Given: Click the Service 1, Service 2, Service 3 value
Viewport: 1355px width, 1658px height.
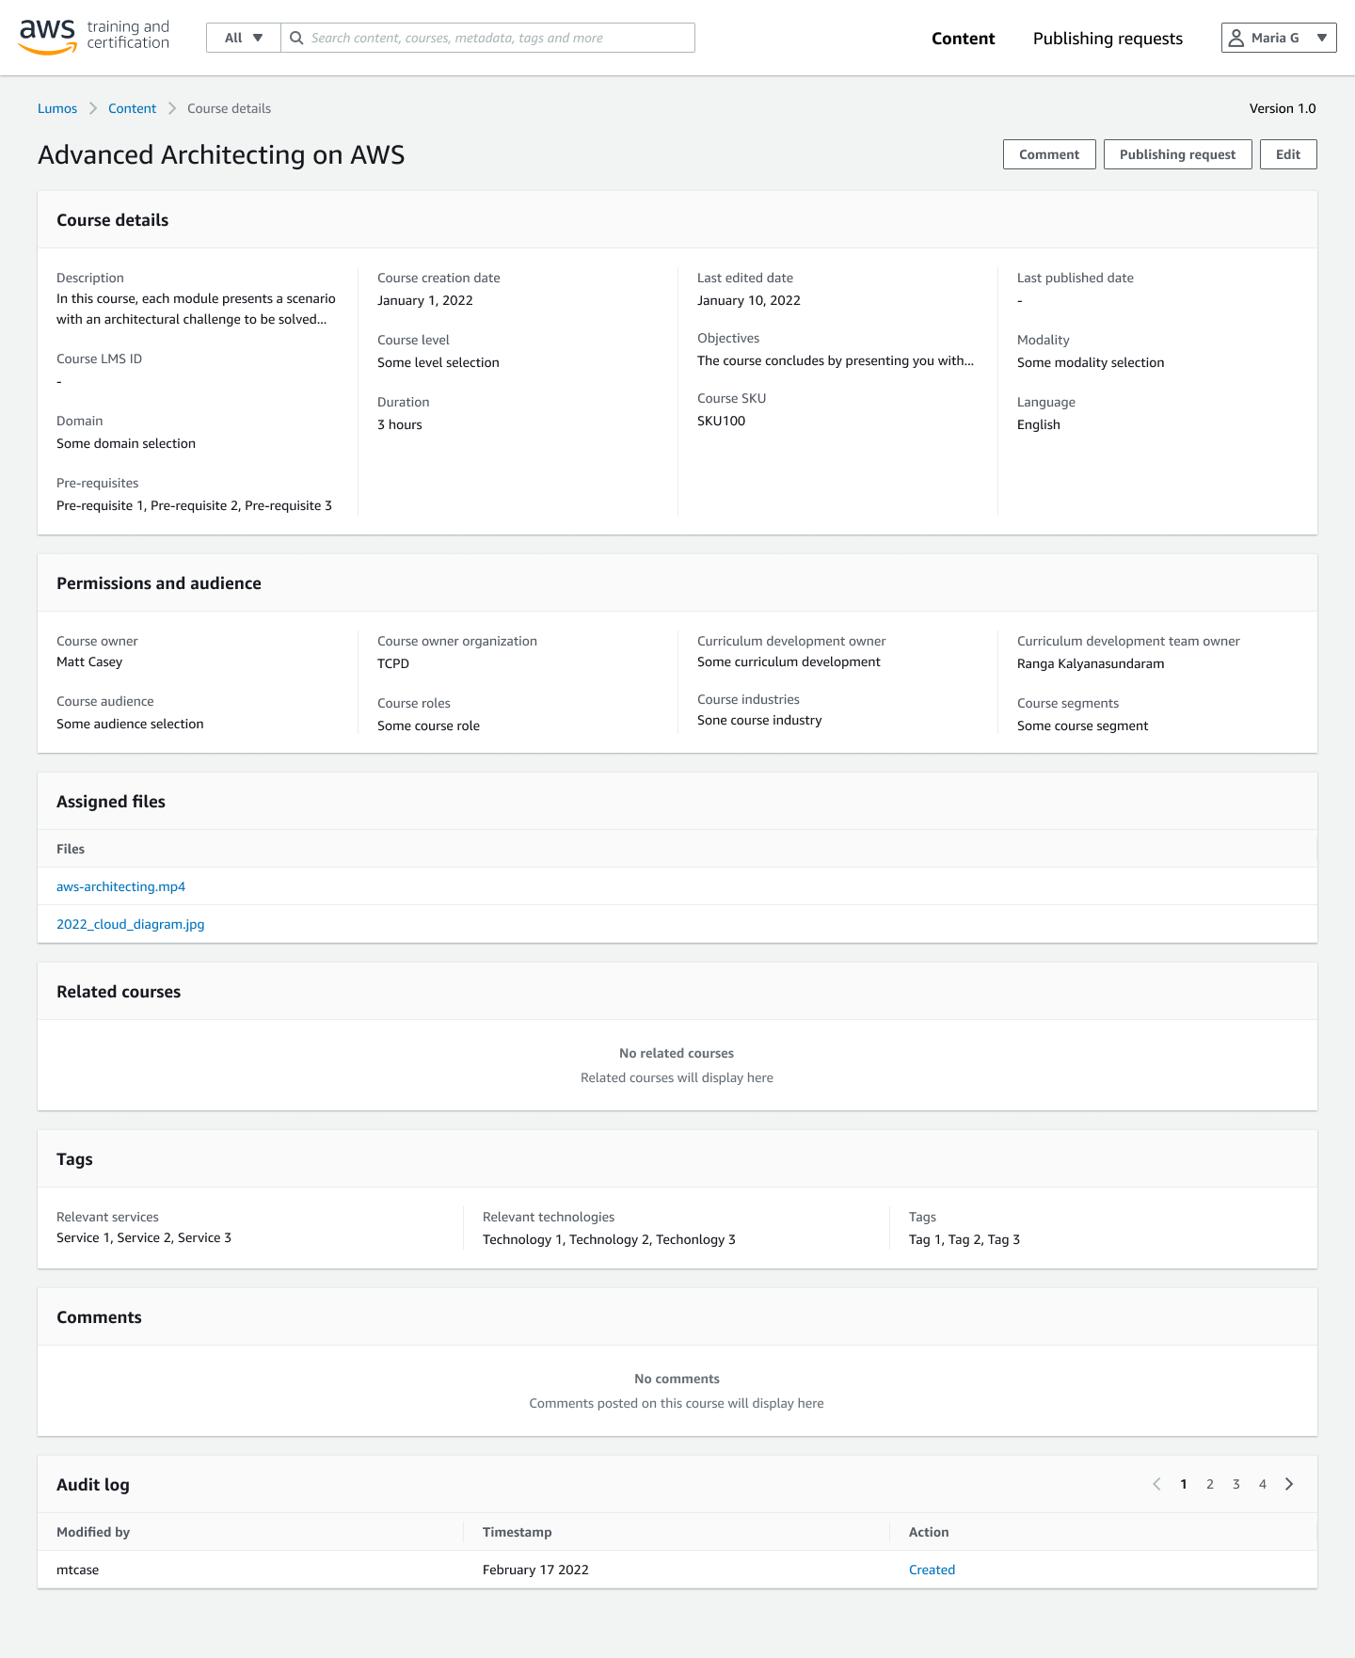Looking at the screenshot, I should coord(144,1237).
